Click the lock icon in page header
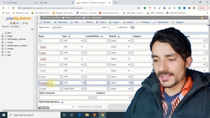210x118 pixels. 202,18
